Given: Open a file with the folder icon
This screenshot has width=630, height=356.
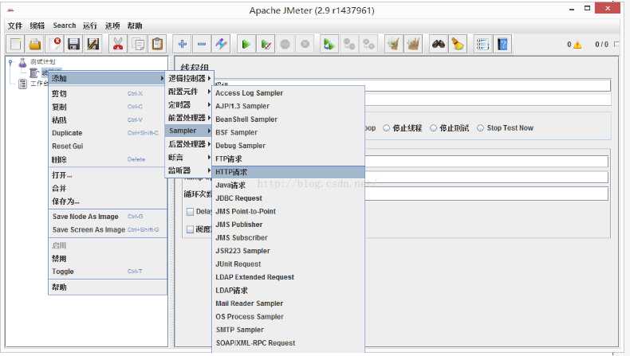Looking at the screenshot, I should coord(35,44).
